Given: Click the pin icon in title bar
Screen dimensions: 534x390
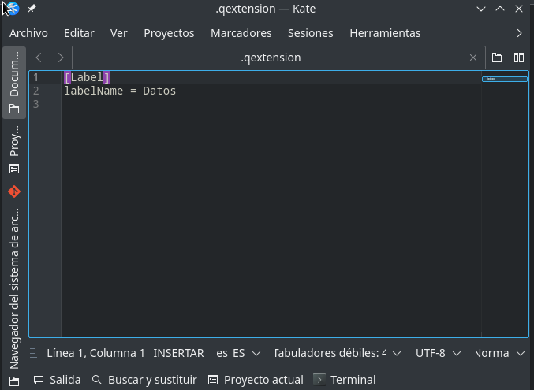Looking at the screenshot, I should coord(32,9).
